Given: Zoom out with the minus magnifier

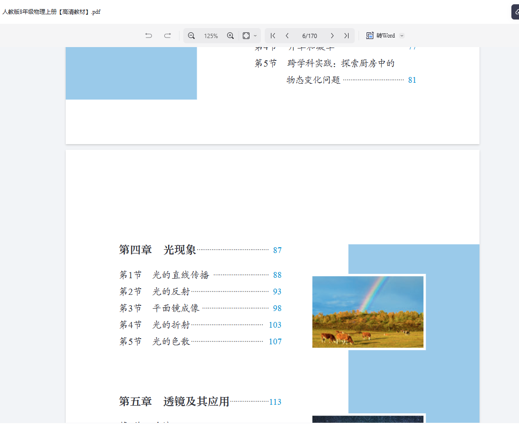Looking at the screenshot, I should tap(191, 36).
